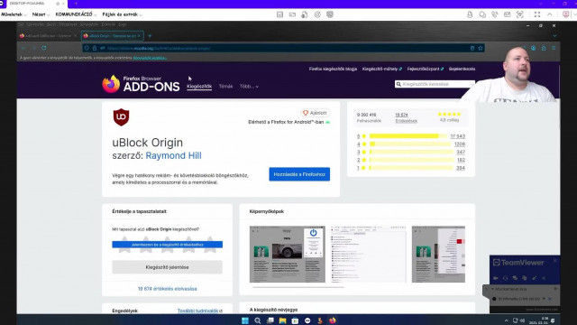Expand the Több… dropdown
577x325 pixels.
pos(249,87)
